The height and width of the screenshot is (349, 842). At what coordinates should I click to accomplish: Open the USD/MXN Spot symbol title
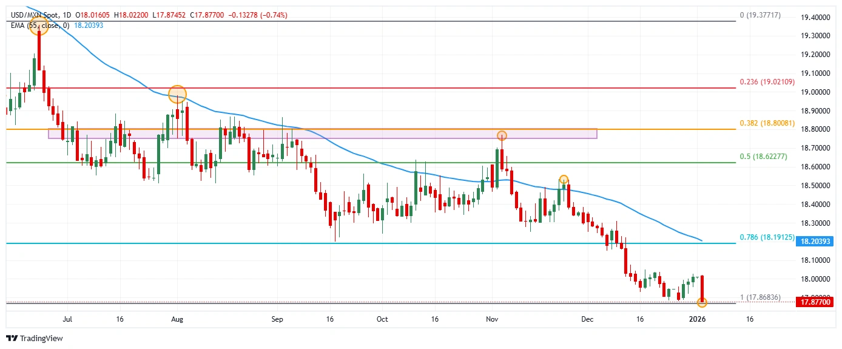(35, 15)
